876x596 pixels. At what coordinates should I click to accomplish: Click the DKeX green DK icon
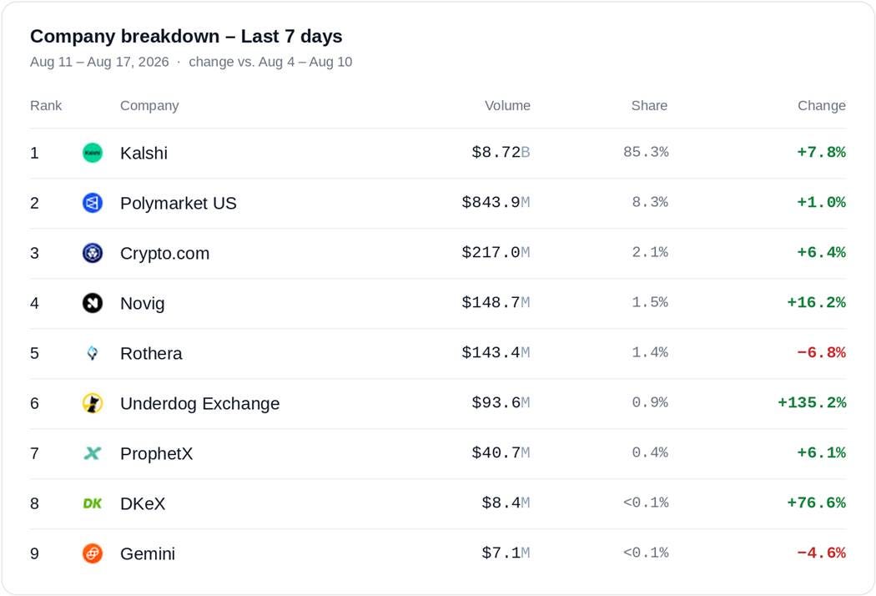(x=92, y=503)
